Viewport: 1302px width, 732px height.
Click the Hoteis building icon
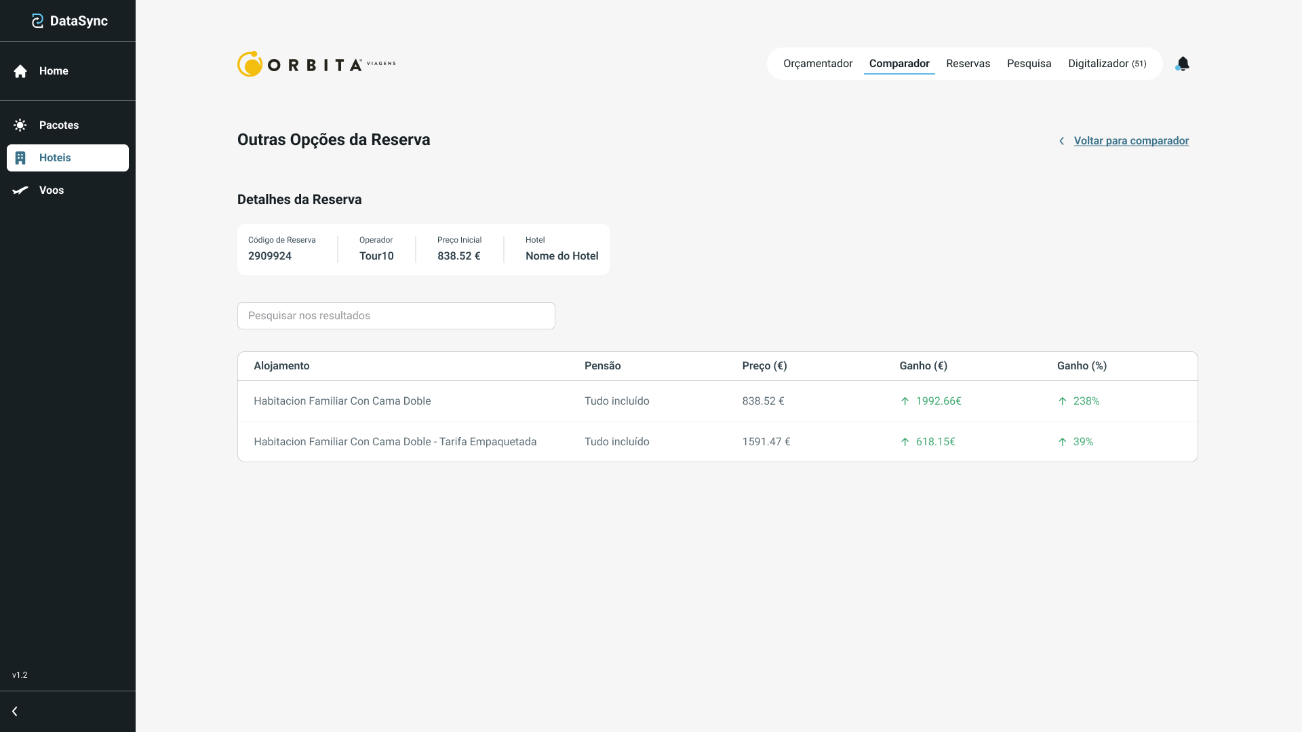coord(20,158)
